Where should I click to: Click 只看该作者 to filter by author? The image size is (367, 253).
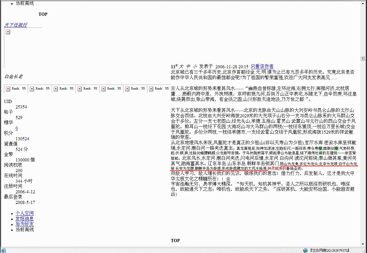coord(262,67)
